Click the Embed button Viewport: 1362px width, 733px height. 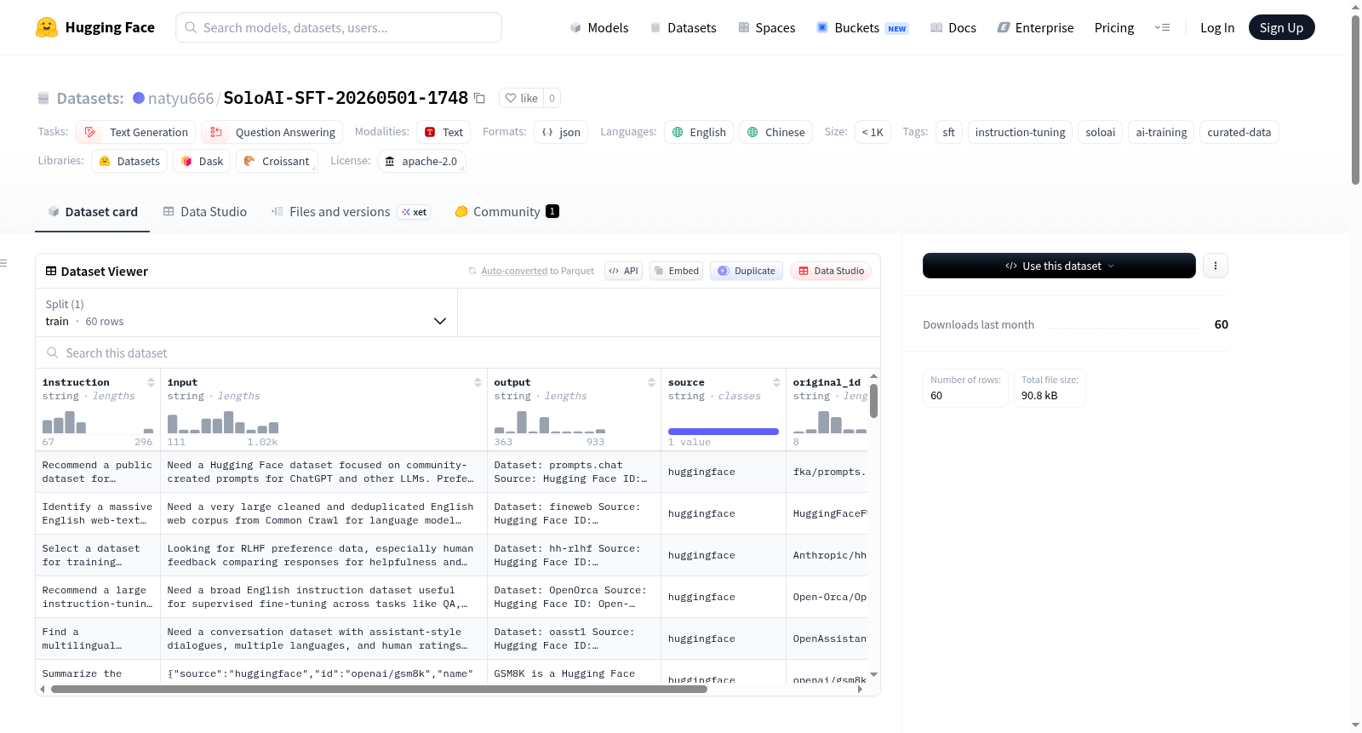(676, 271)
